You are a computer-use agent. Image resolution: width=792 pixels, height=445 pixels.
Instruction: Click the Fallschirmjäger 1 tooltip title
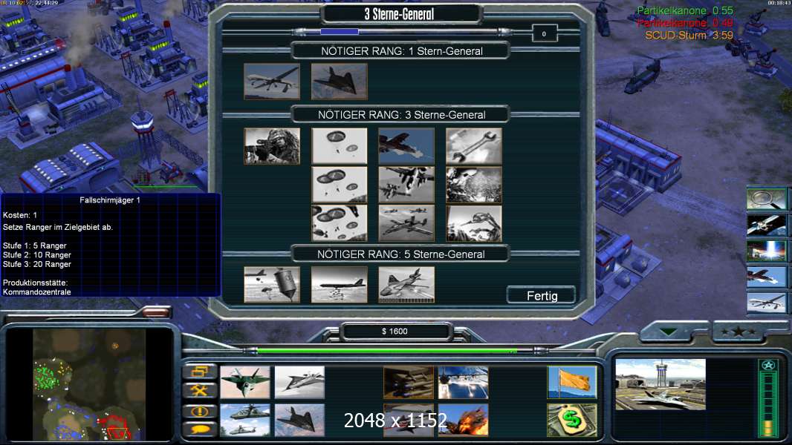point(110,200)
